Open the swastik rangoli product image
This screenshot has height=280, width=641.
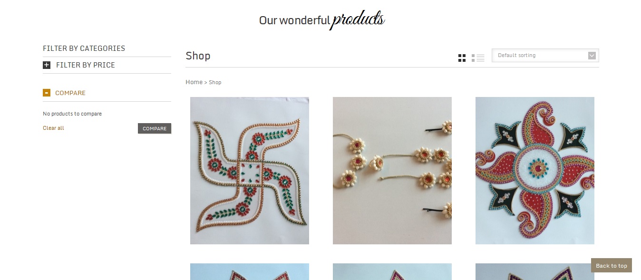[x=250, y=171]
